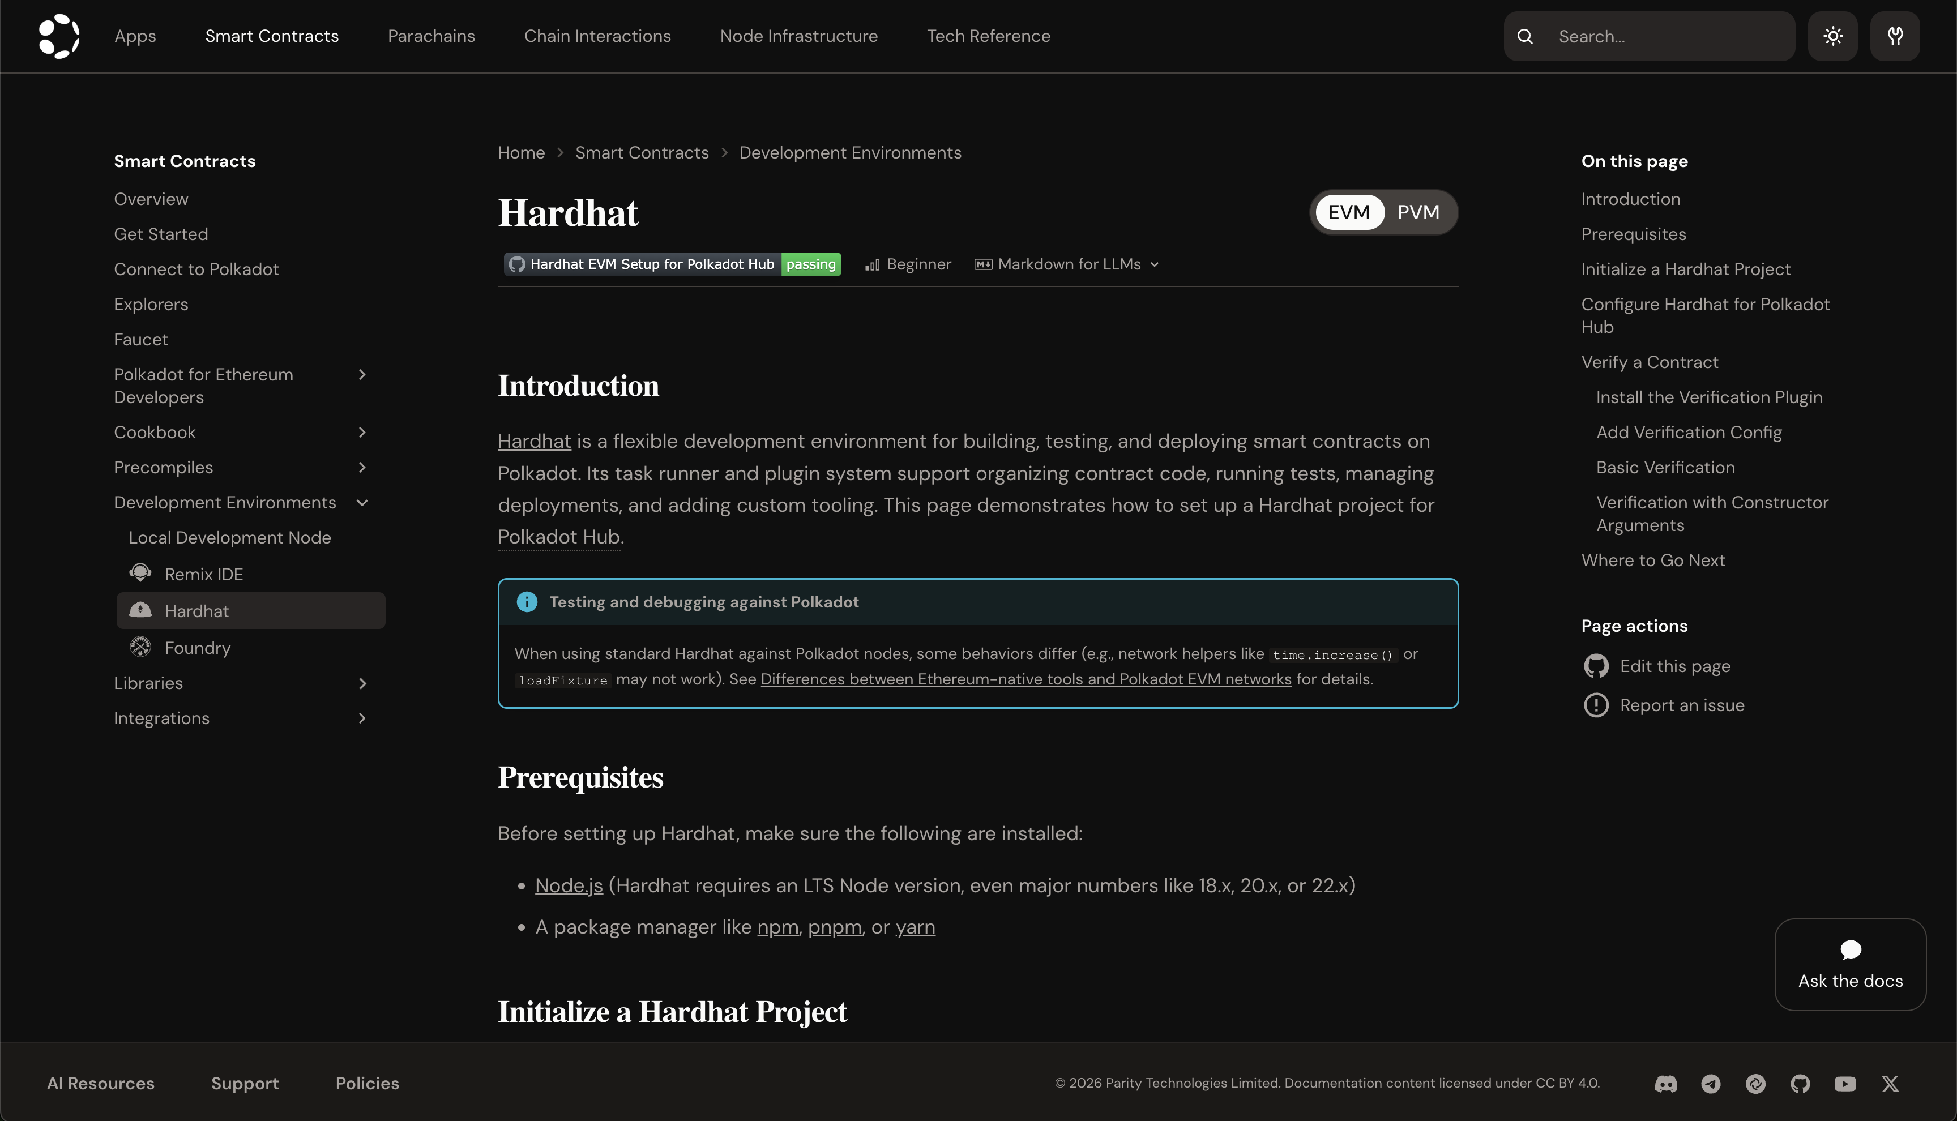Switch contract target to EVM
This screenshot has width=1957, height=1121.
click(x=1349, y=212)
